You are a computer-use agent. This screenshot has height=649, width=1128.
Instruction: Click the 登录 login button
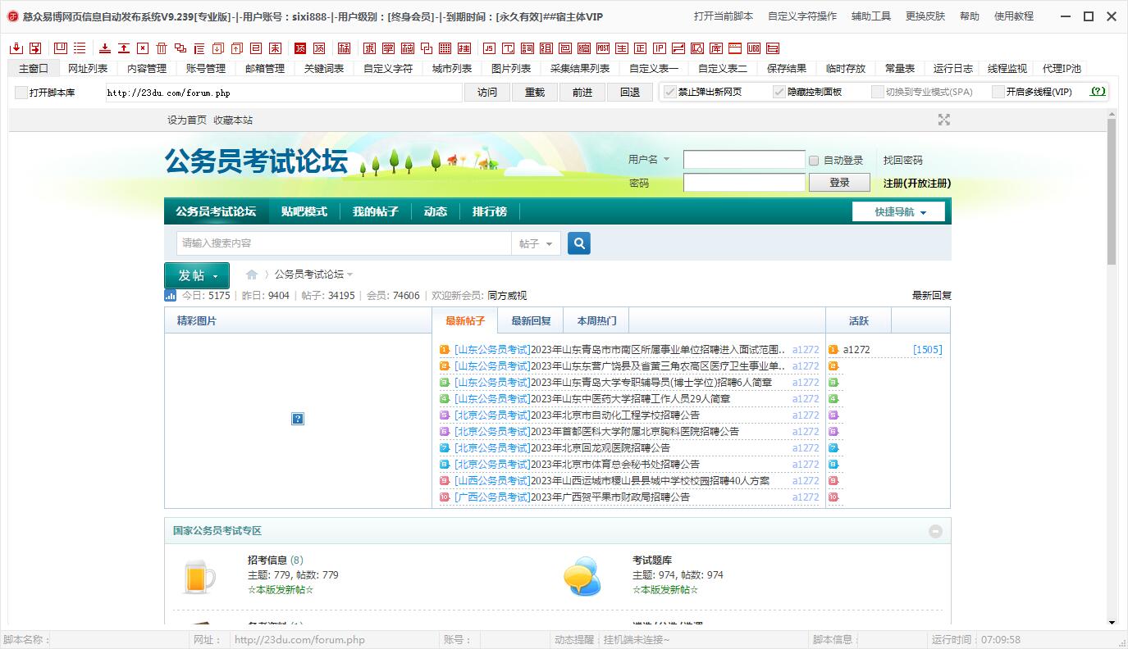click(839, 183)
